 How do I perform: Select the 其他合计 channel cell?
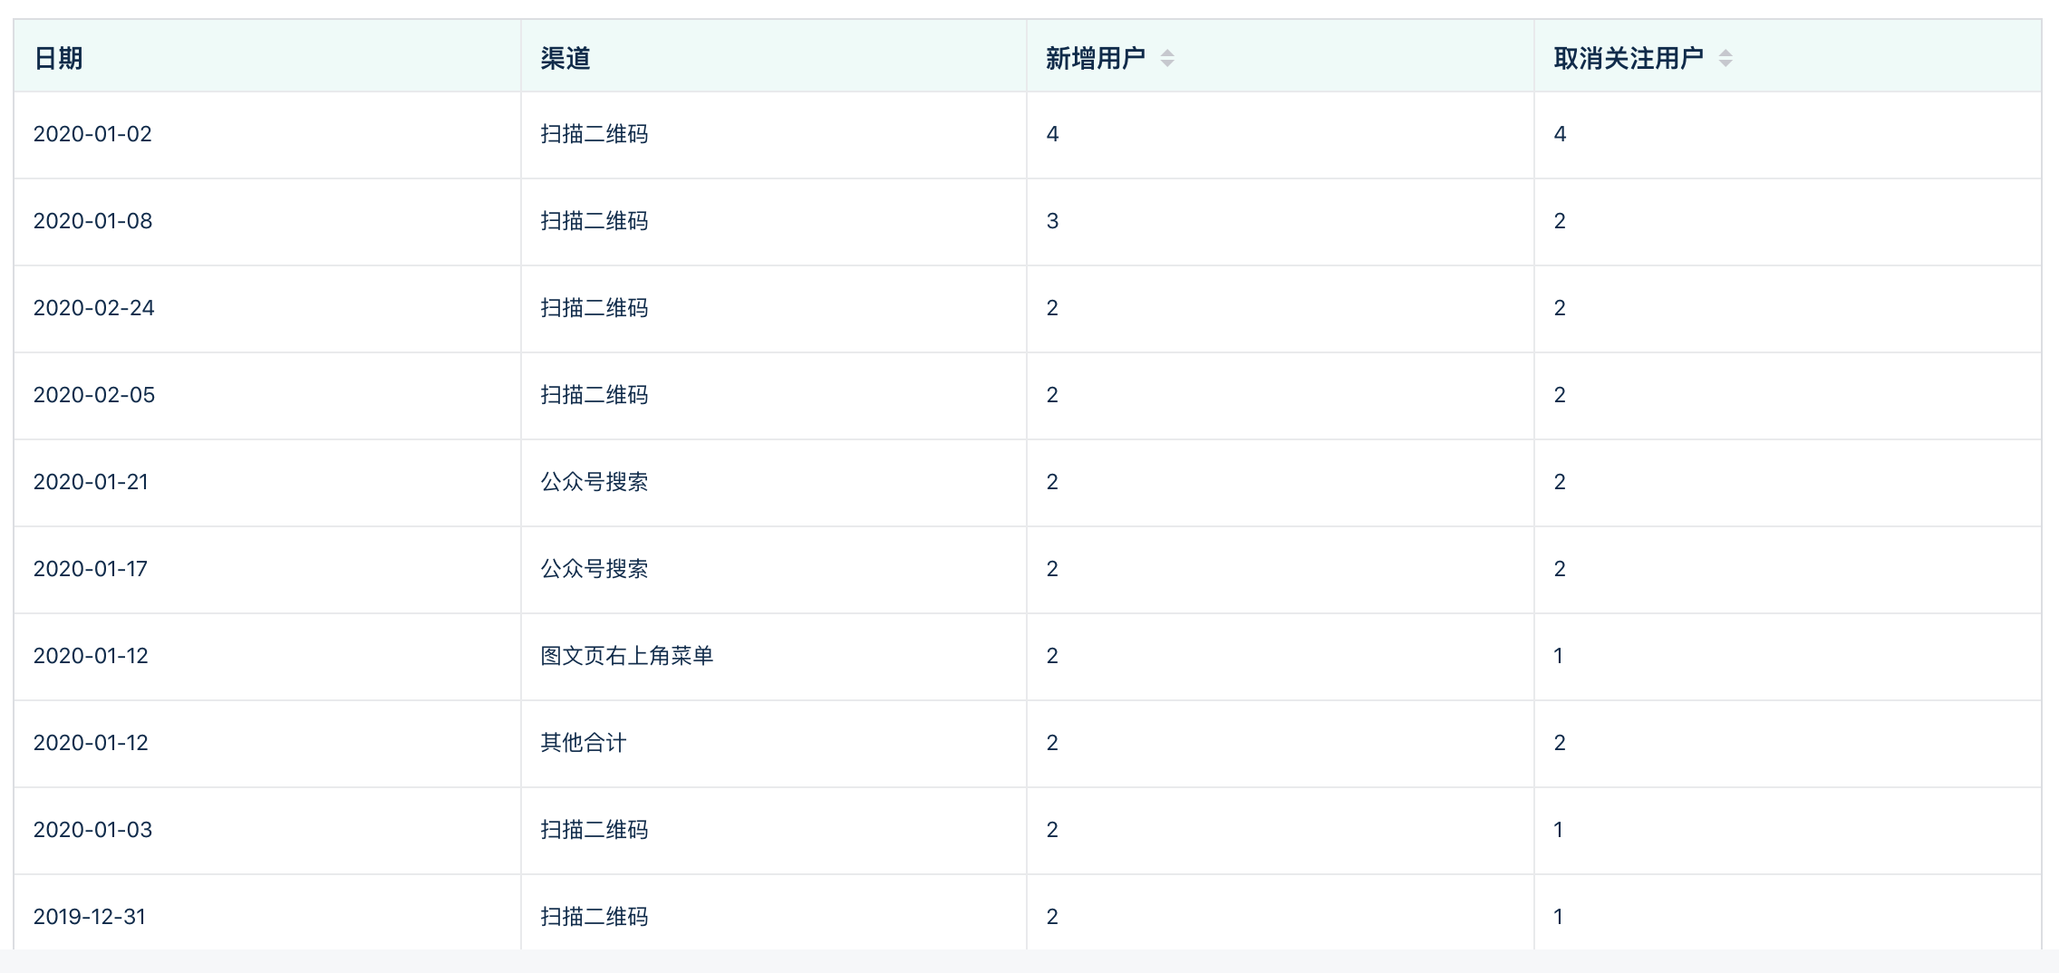tap(583, 743)
